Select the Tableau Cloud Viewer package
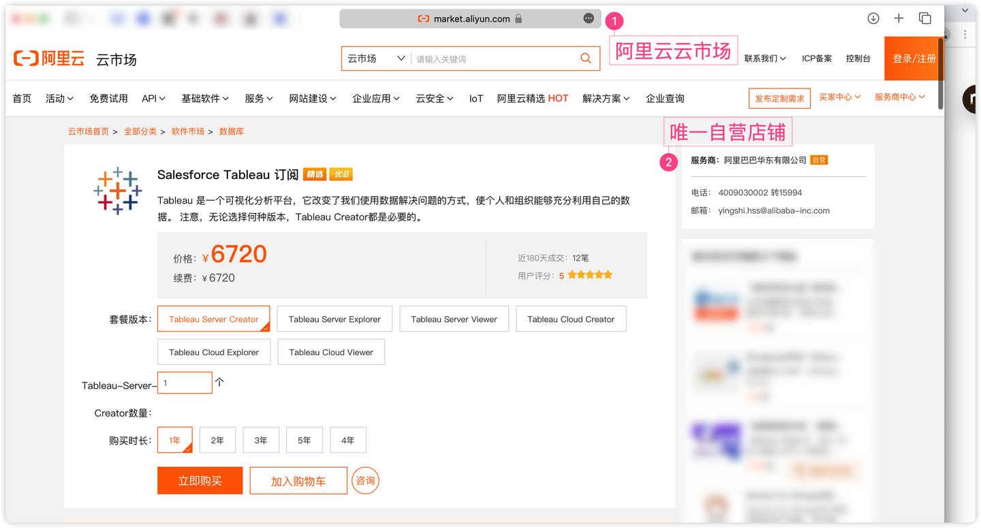981x528 pixels. pyautogui.click(x=331, y=352)
